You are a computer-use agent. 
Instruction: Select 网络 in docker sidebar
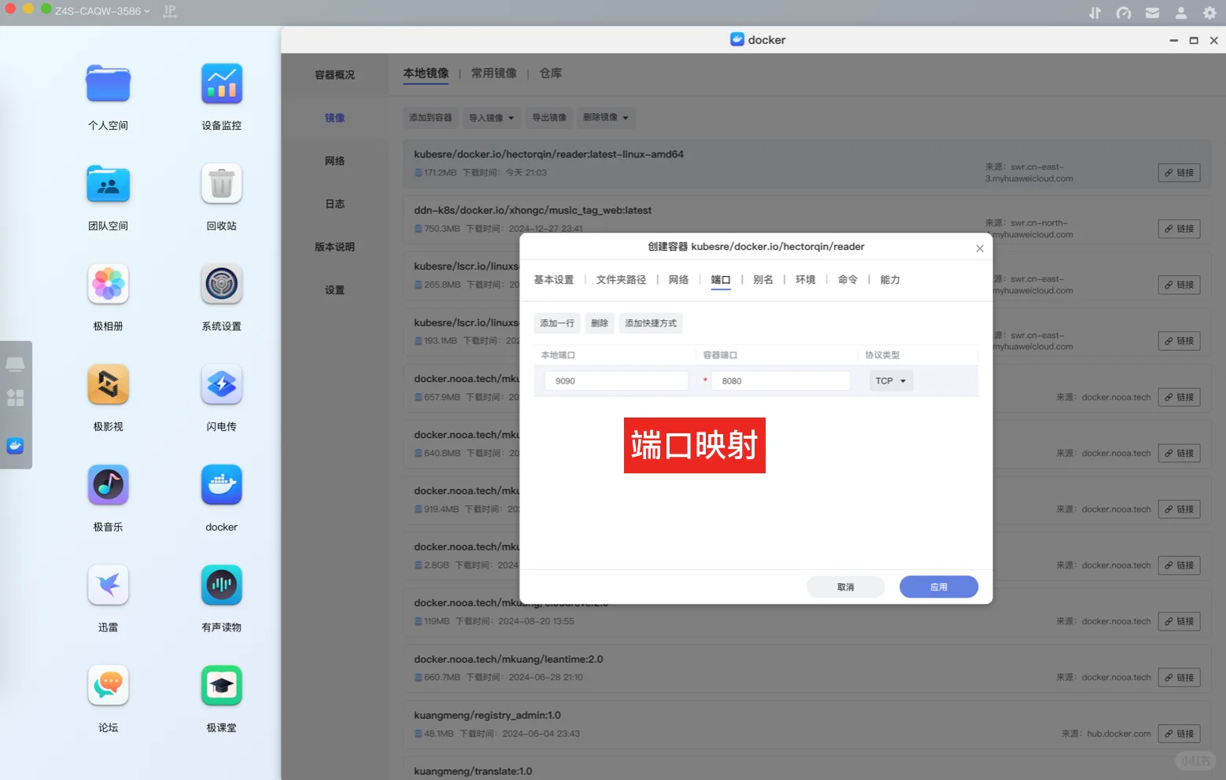(x=334, y=161)
